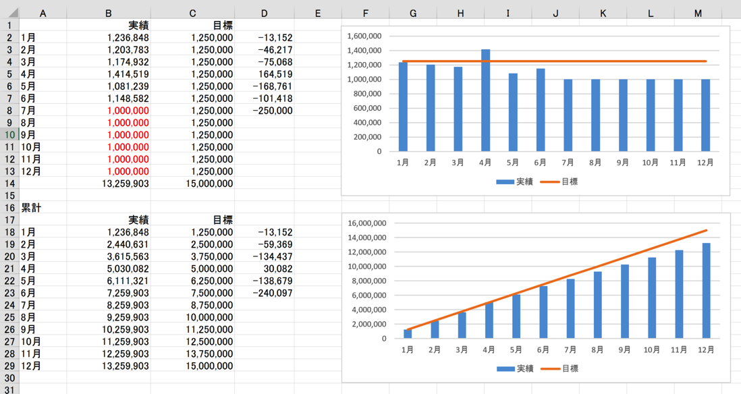Click difference cell -46,217
This screenshot has width=741, height=394.
(264, 50)
